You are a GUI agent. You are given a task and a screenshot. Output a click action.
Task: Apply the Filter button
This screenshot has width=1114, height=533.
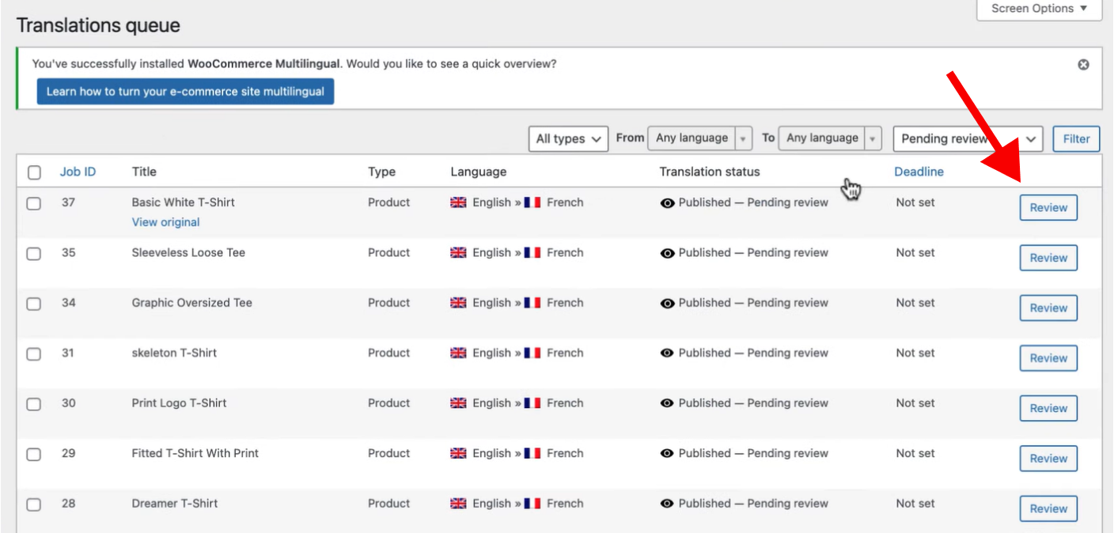tap(1076, 138)
